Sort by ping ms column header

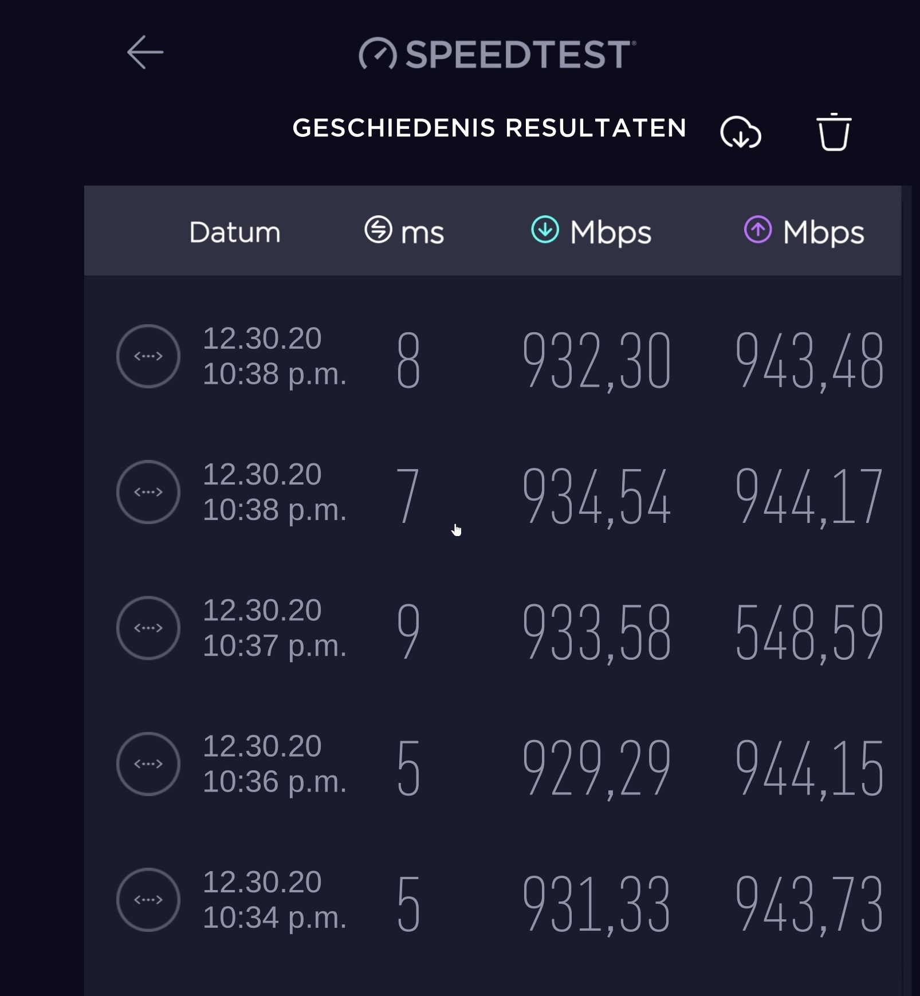(404, 231)
